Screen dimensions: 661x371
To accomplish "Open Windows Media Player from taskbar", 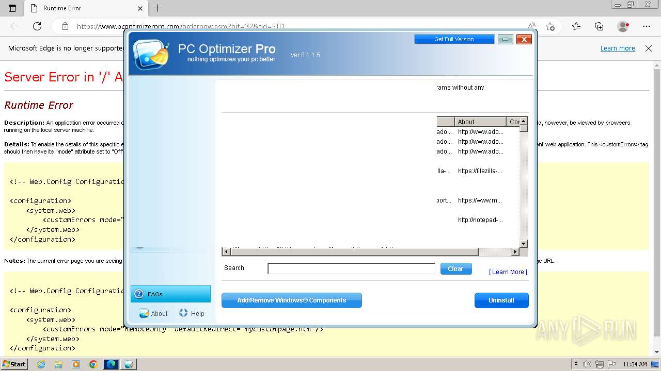I will point(76,364).
